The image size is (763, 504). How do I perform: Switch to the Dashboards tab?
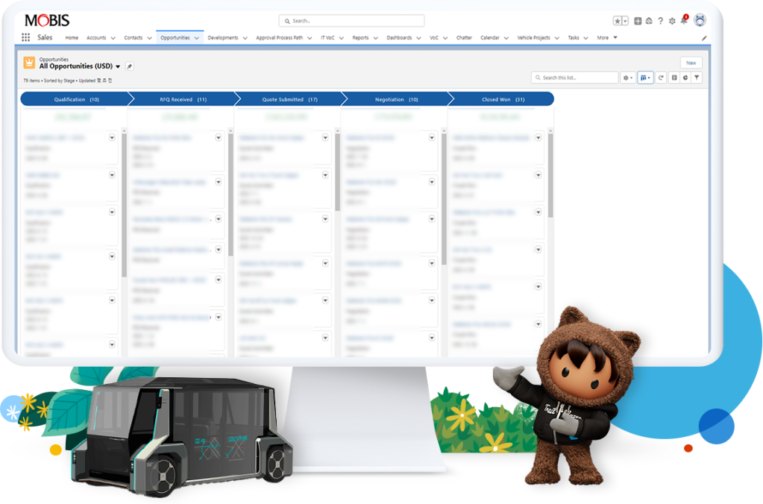400,37
